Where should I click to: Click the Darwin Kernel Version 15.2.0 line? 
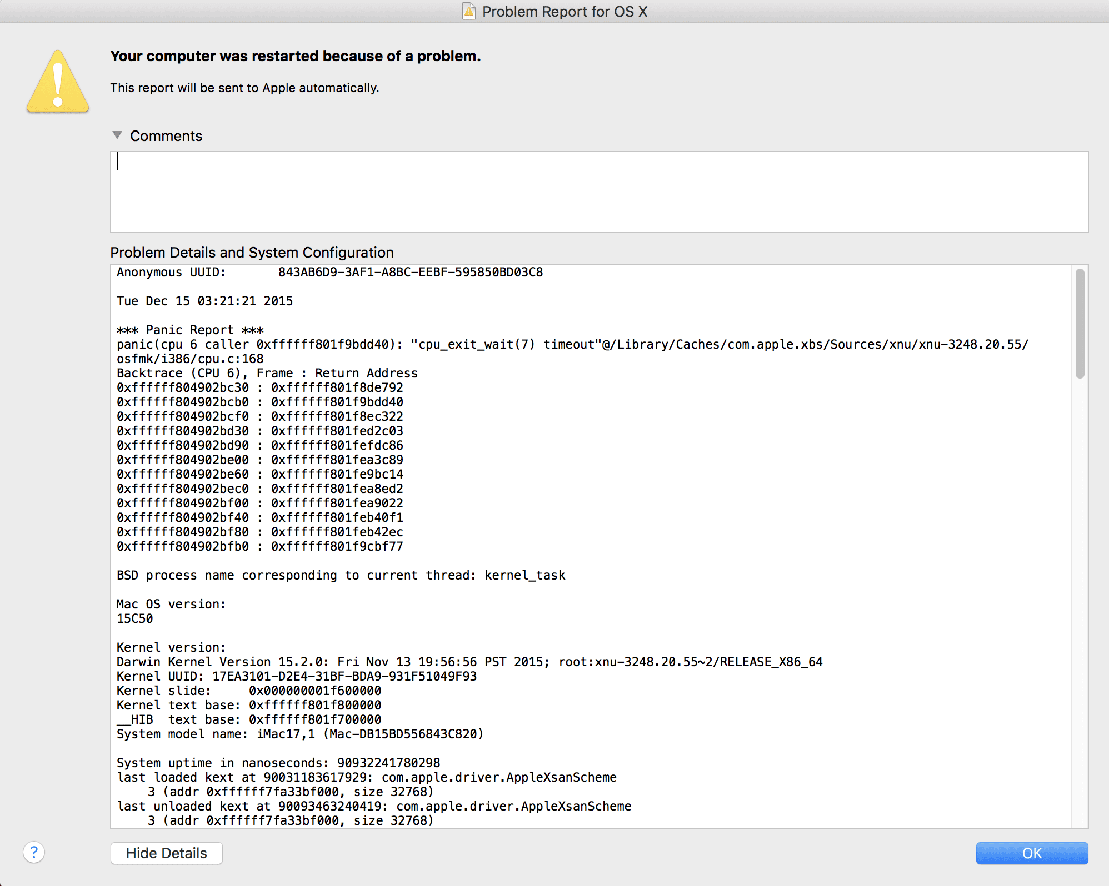pyautogui.click(x=469, y=662)
